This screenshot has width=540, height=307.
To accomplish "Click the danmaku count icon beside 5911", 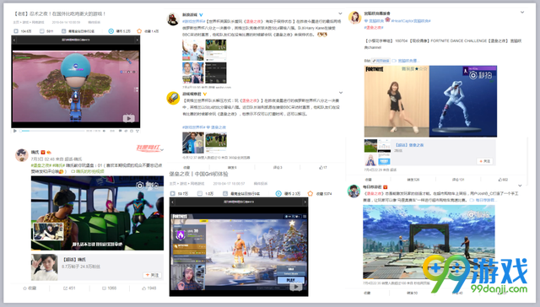I will point(41,31).
